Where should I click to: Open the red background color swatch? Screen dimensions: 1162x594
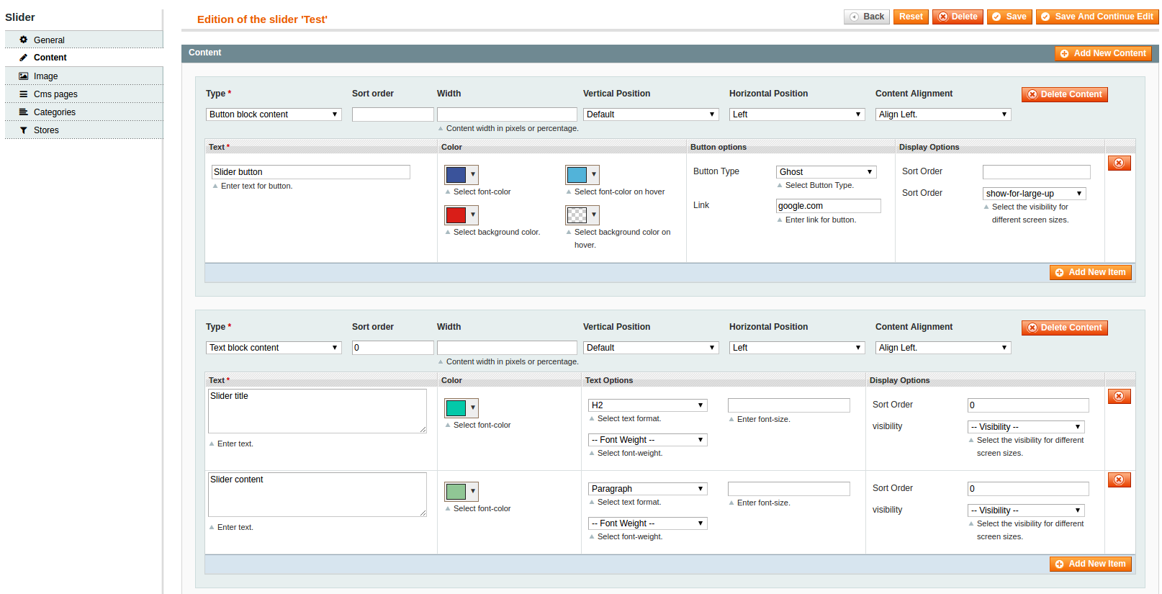point(461,215)
